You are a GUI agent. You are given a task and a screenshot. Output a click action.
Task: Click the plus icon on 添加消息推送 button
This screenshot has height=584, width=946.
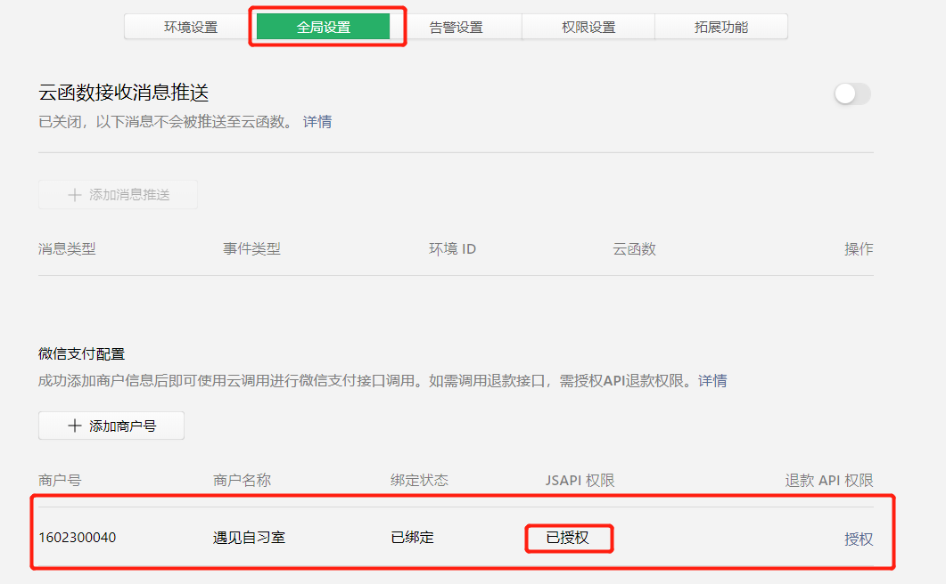coord(74,194)
